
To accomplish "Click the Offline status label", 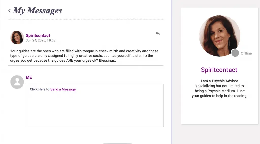I will 246,53.
